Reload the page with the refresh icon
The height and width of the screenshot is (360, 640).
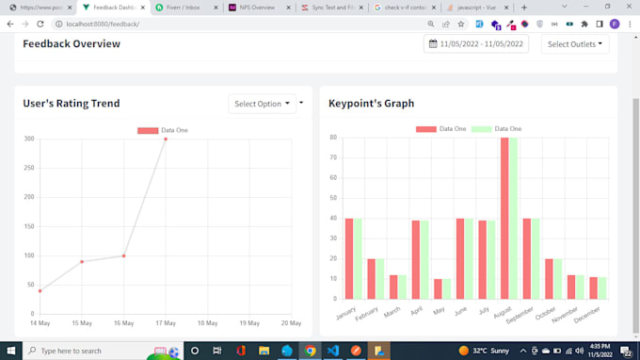click(x=40, y=25)
